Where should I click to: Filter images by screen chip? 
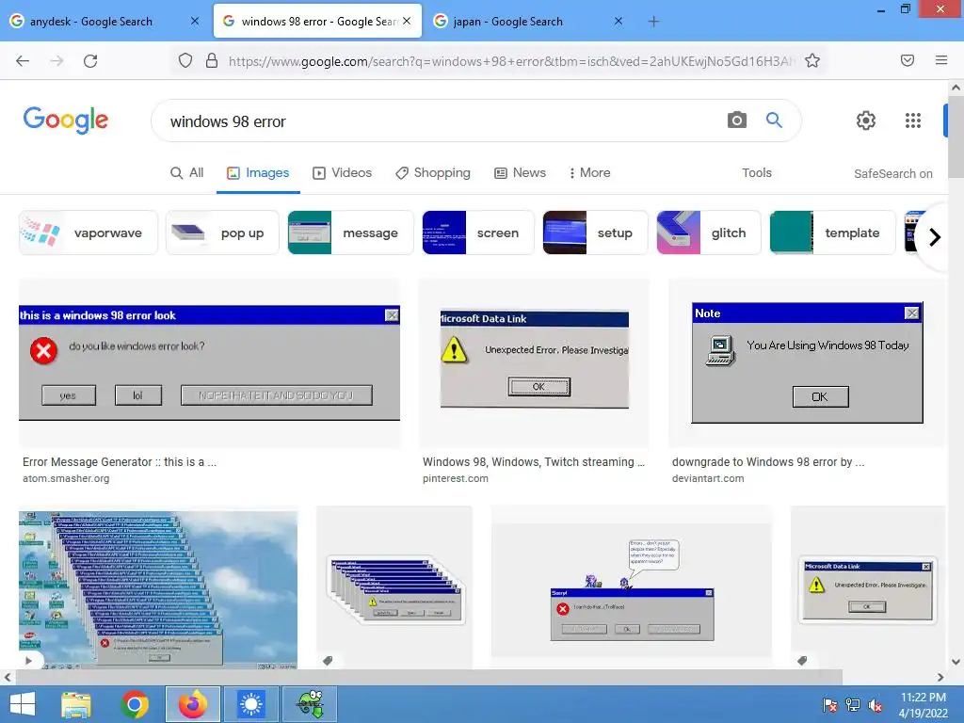[478, 233]
